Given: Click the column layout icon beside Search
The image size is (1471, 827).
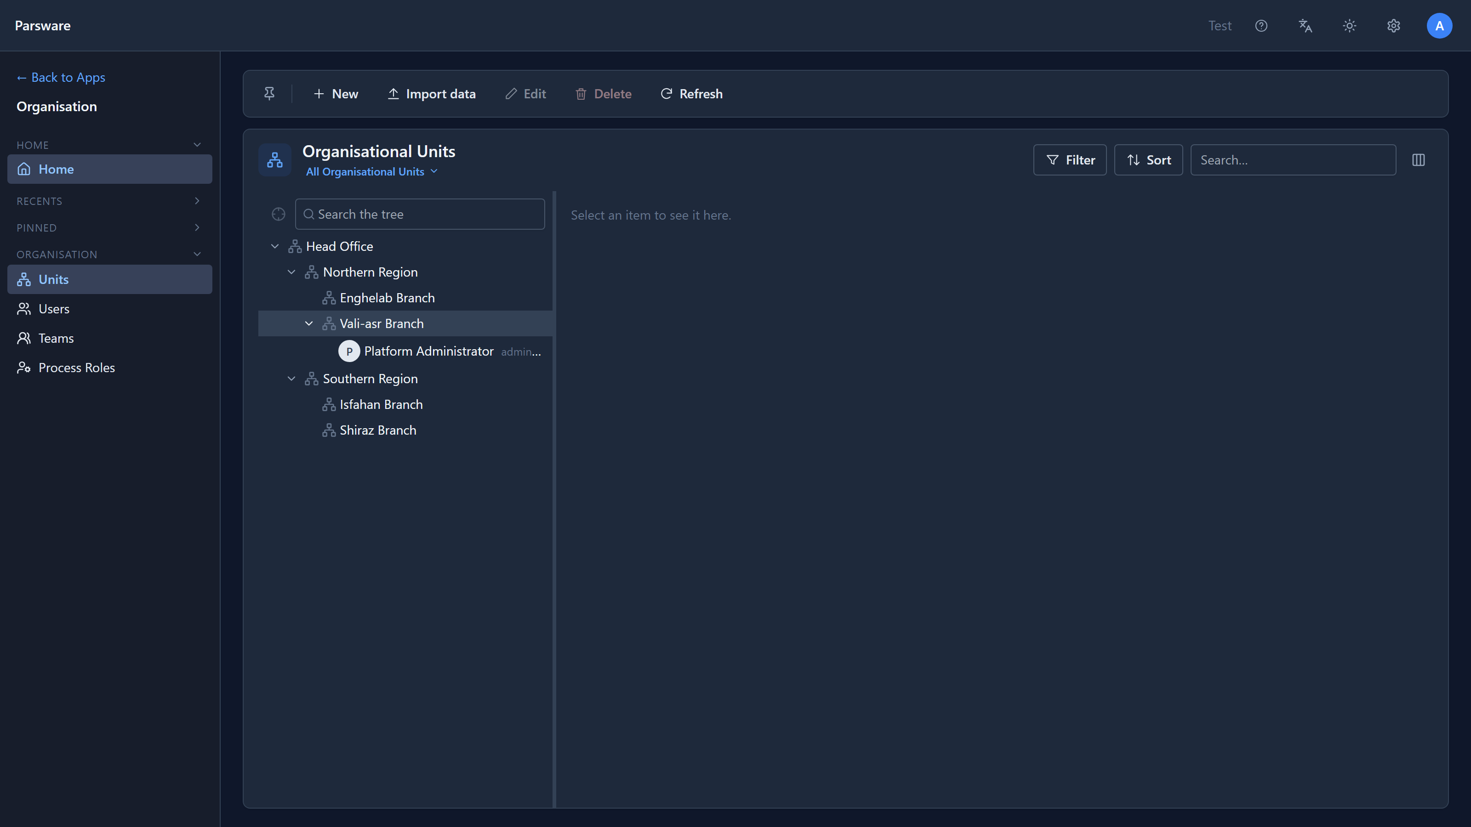Looking at the screenshot, I should click(1419, 160).
